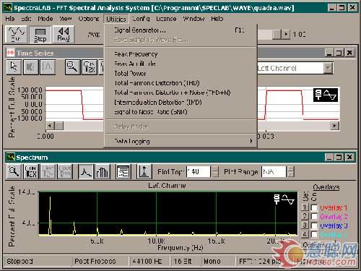Click the Run waveform toolbar icon

(16, 34)
